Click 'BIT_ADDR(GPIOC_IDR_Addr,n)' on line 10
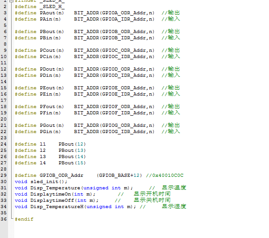 click(114, 57)
